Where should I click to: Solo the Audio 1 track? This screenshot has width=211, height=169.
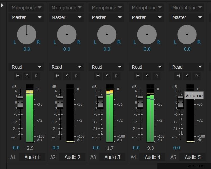[x=27, y=76]
